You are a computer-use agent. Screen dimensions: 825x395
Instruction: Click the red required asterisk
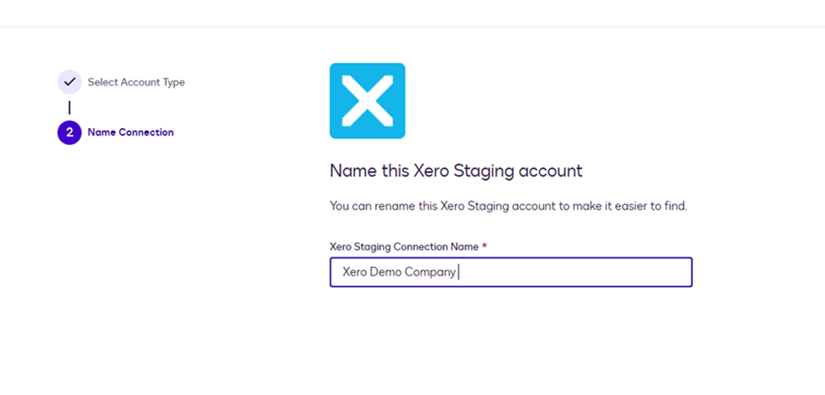pos(484,247)
